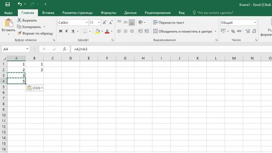Image resolution: width=272 pixels, height=153 pixels.
Task: Decrease font size with smaller A icon
Action: pyautogui.click(x=110, y=23)
